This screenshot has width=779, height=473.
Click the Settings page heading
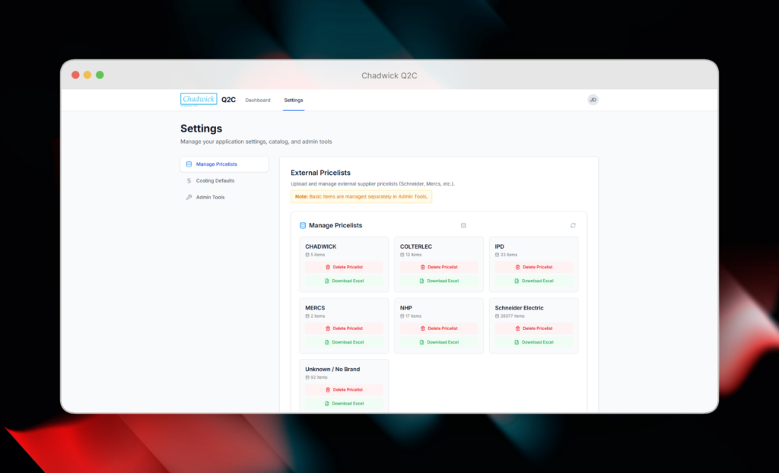tap(201, 129)
